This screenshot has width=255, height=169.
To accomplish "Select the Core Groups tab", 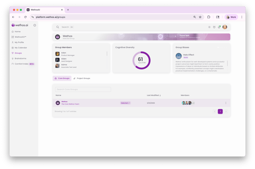I will pyautogui.click(x=62, y=78).
